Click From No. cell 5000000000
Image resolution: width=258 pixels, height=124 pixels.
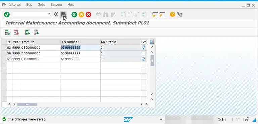coord(41,53)
